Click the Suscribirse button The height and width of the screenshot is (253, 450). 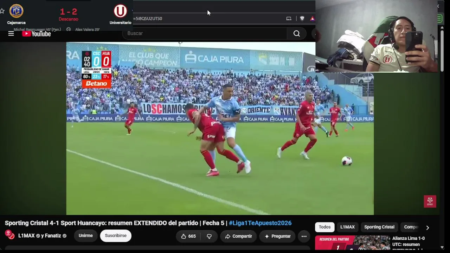coord(116,236)
